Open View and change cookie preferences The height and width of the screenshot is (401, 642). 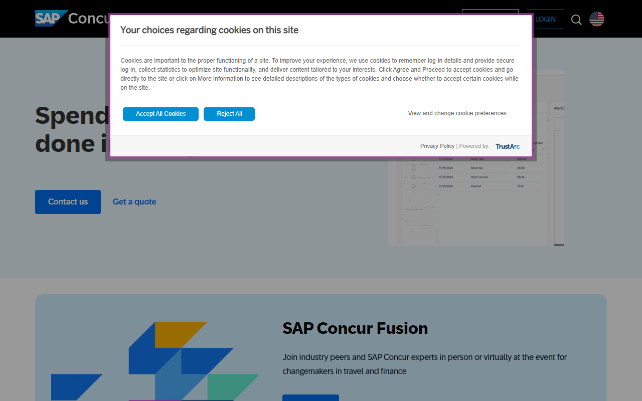(x=457, y=113)
